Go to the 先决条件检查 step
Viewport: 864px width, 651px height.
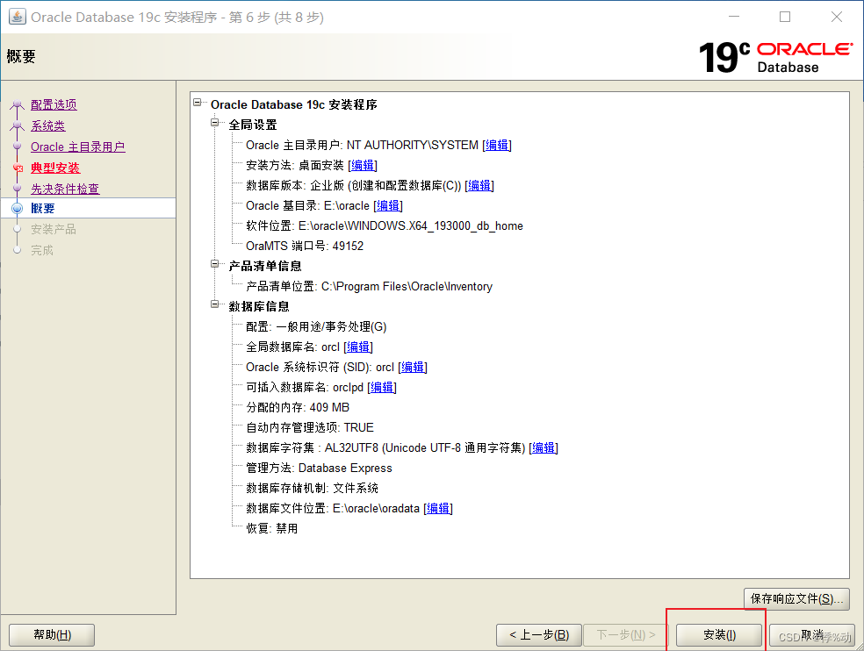pyautogui.click(x=65, y=189)
